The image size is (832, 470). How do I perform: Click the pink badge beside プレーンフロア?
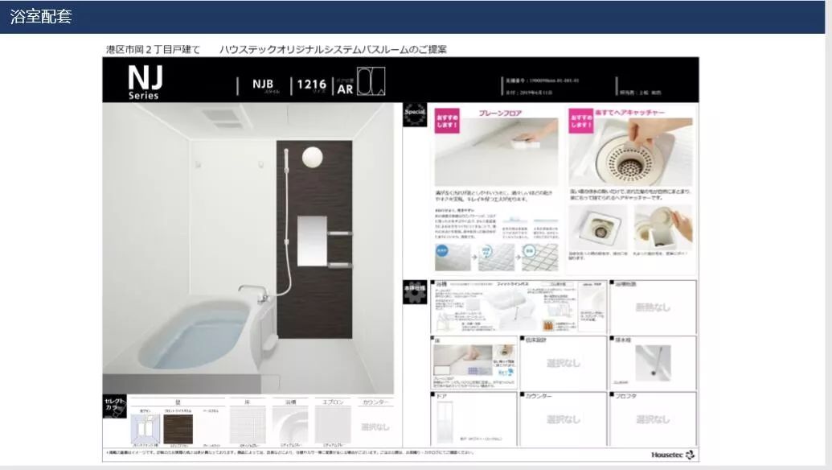(x=447, y=121)
